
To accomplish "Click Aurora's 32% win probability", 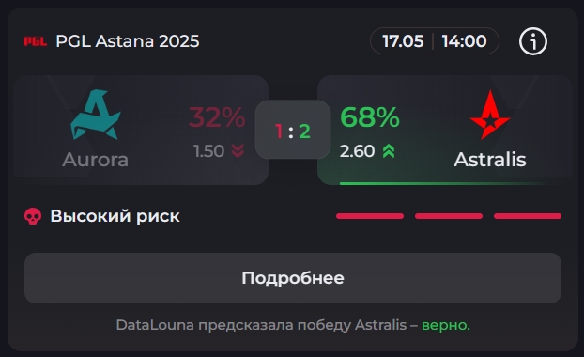I will coord(217,117).
